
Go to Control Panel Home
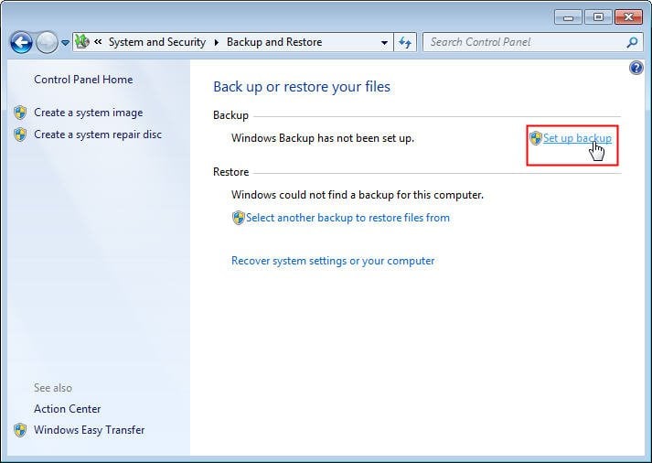83,80
